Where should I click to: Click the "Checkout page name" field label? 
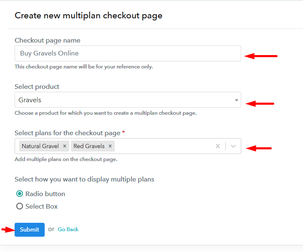pyautogui.click(x=48, y=40)
